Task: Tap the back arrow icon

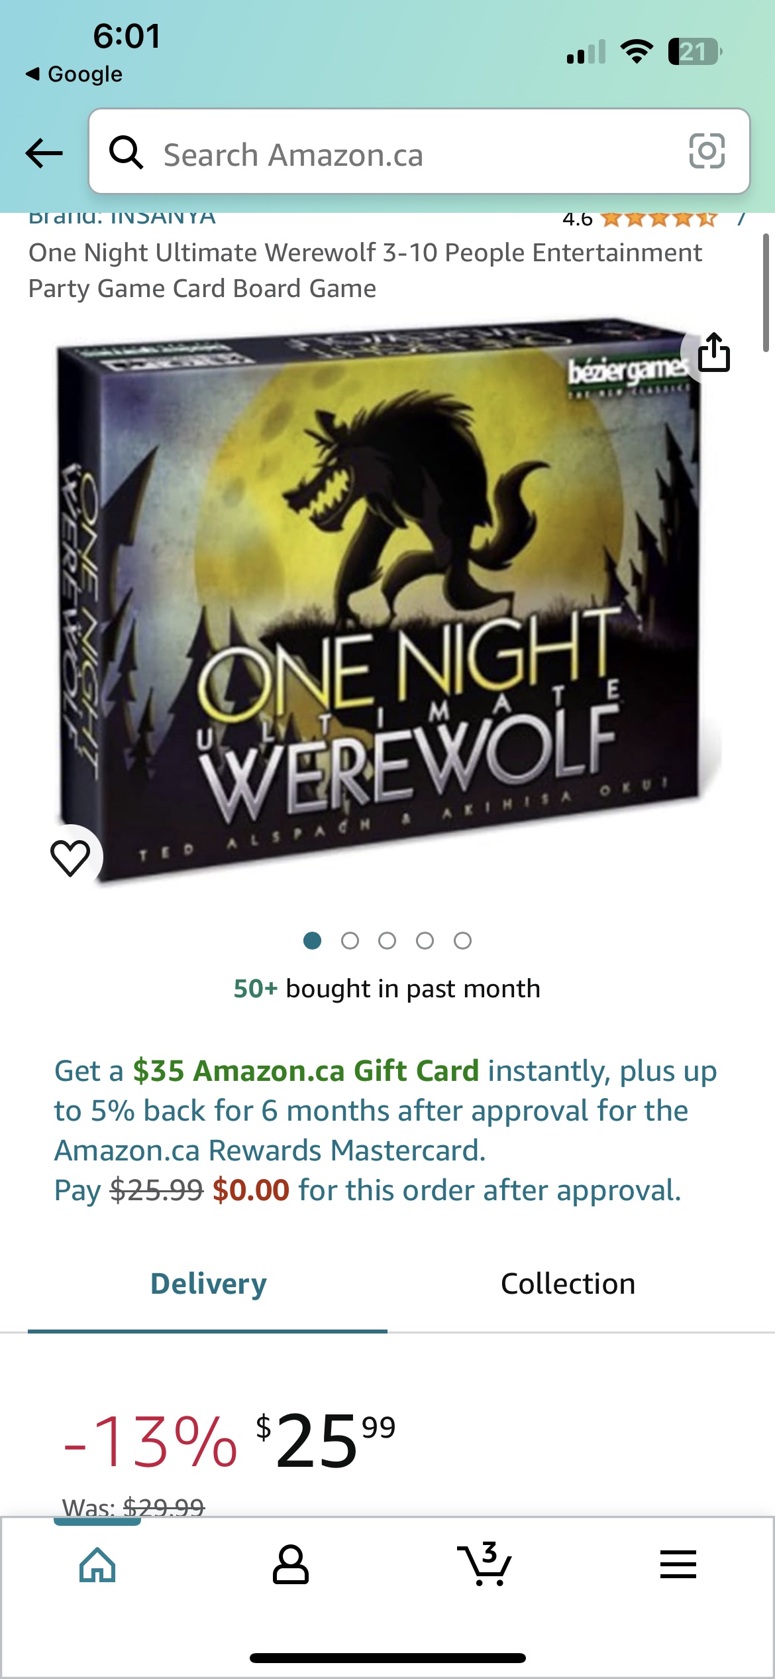Action: 44,153
